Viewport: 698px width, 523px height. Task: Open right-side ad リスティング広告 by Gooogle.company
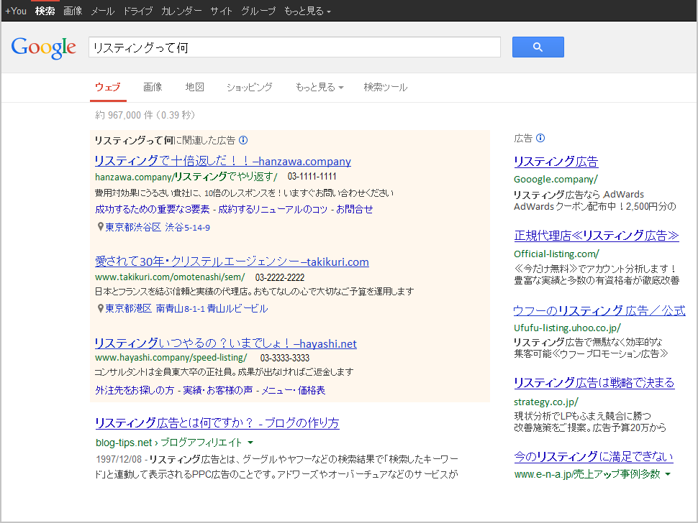point(556,162)
